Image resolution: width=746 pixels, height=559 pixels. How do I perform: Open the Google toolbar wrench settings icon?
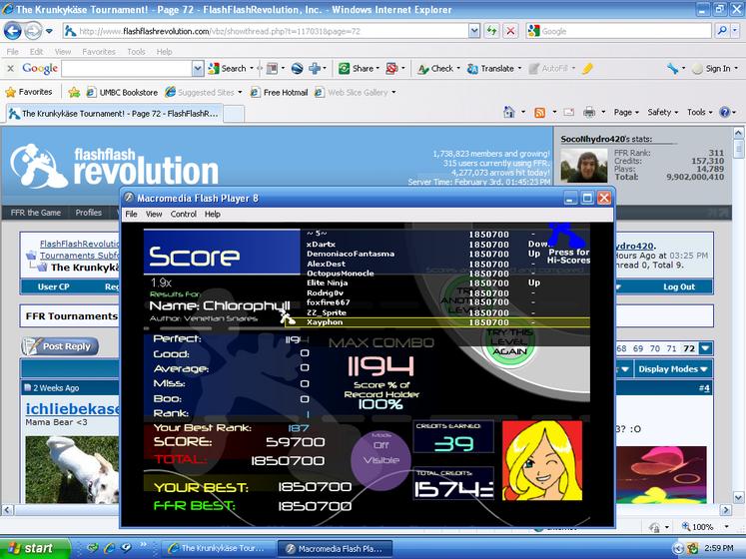click(x=672, y=69)
